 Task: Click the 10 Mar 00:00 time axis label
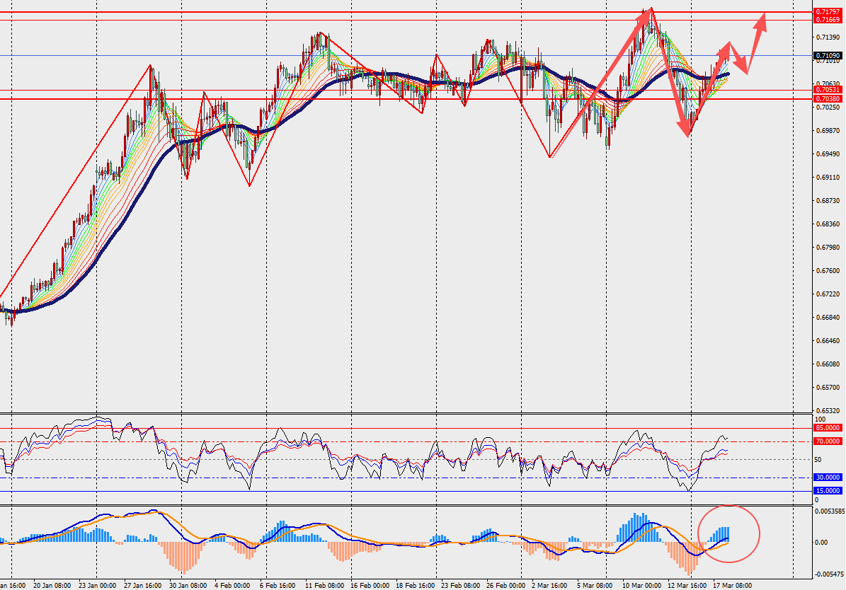641,585
